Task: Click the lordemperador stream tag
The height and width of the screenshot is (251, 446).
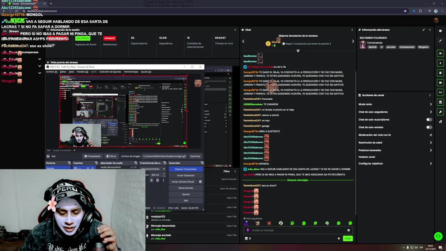Action: [x=407, y=47]
